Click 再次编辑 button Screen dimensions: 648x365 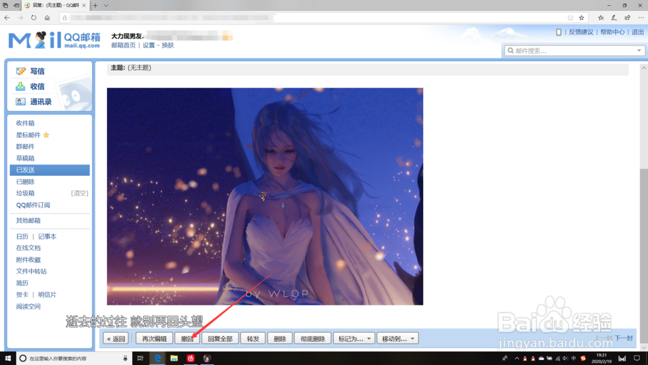pos(154,338)
